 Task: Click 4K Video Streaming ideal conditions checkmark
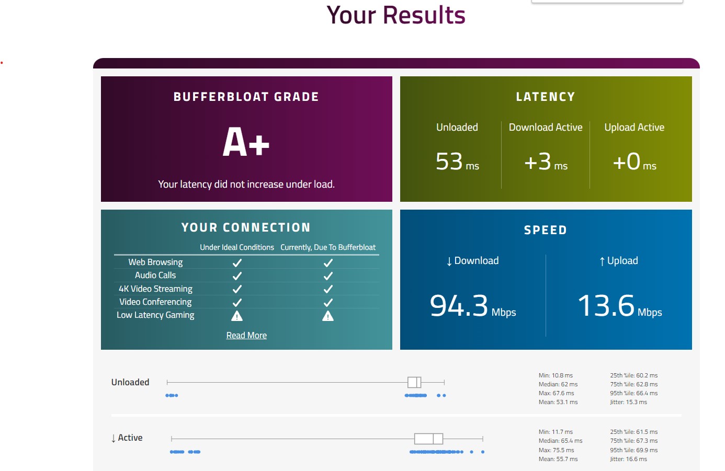click(x=237, y=289)
